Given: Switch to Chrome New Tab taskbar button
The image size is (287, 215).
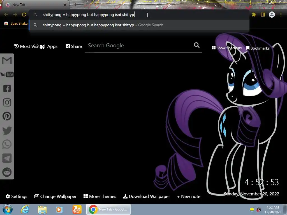Looking at the screenshot, I should click(x=108, y=209).
